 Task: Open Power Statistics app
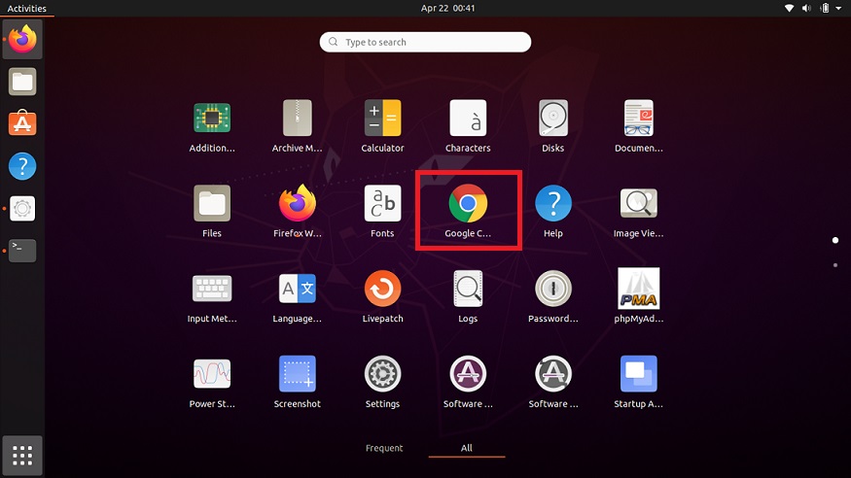pos(212,373)
